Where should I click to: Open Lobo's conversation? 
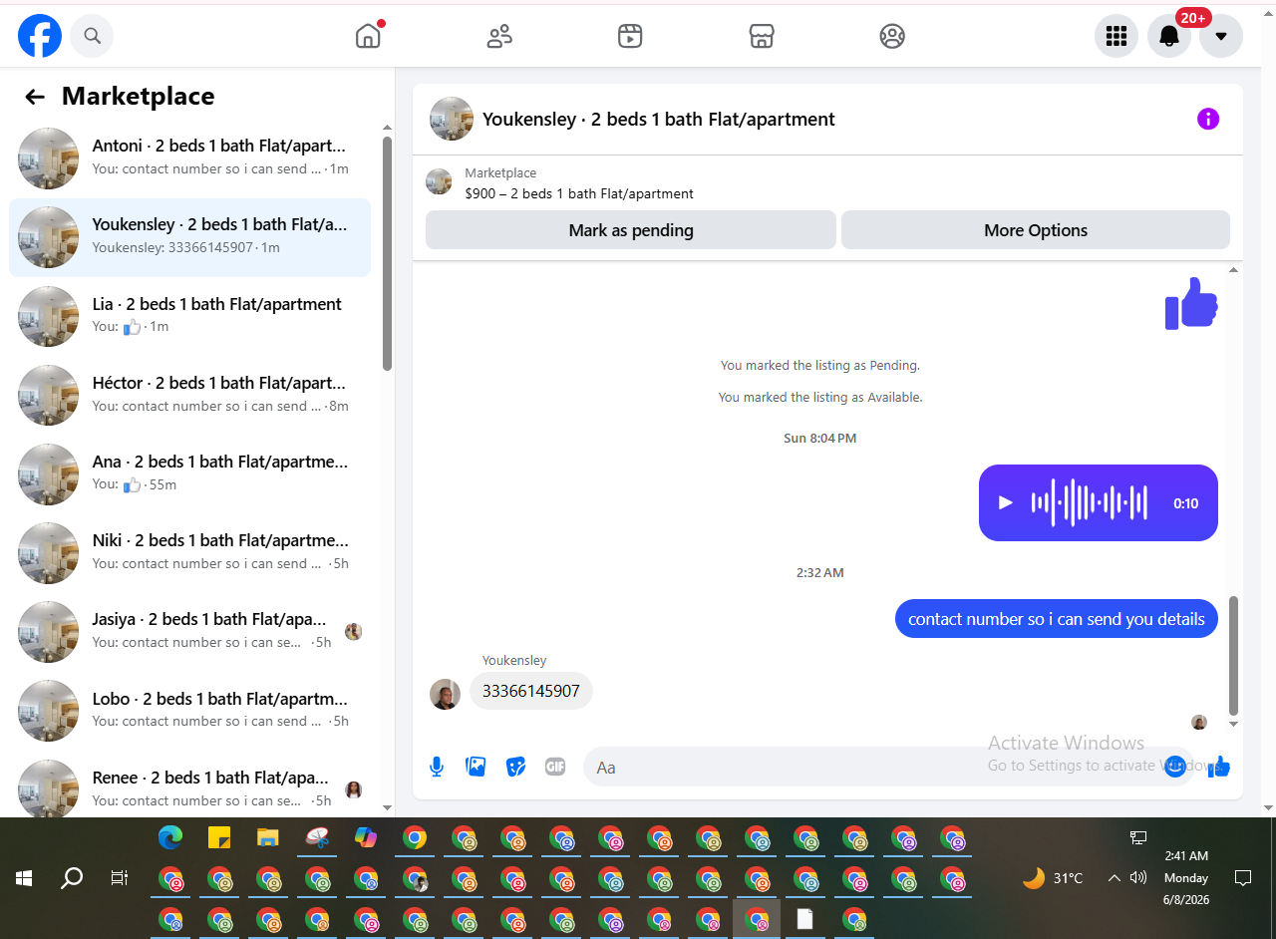pyautogui.click(x=189, y=710)
